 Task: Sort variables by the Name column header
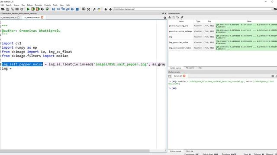181,21
